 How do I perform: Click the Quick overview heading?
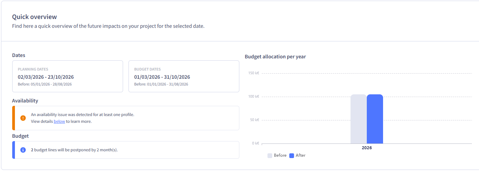(x=35, y=17)
